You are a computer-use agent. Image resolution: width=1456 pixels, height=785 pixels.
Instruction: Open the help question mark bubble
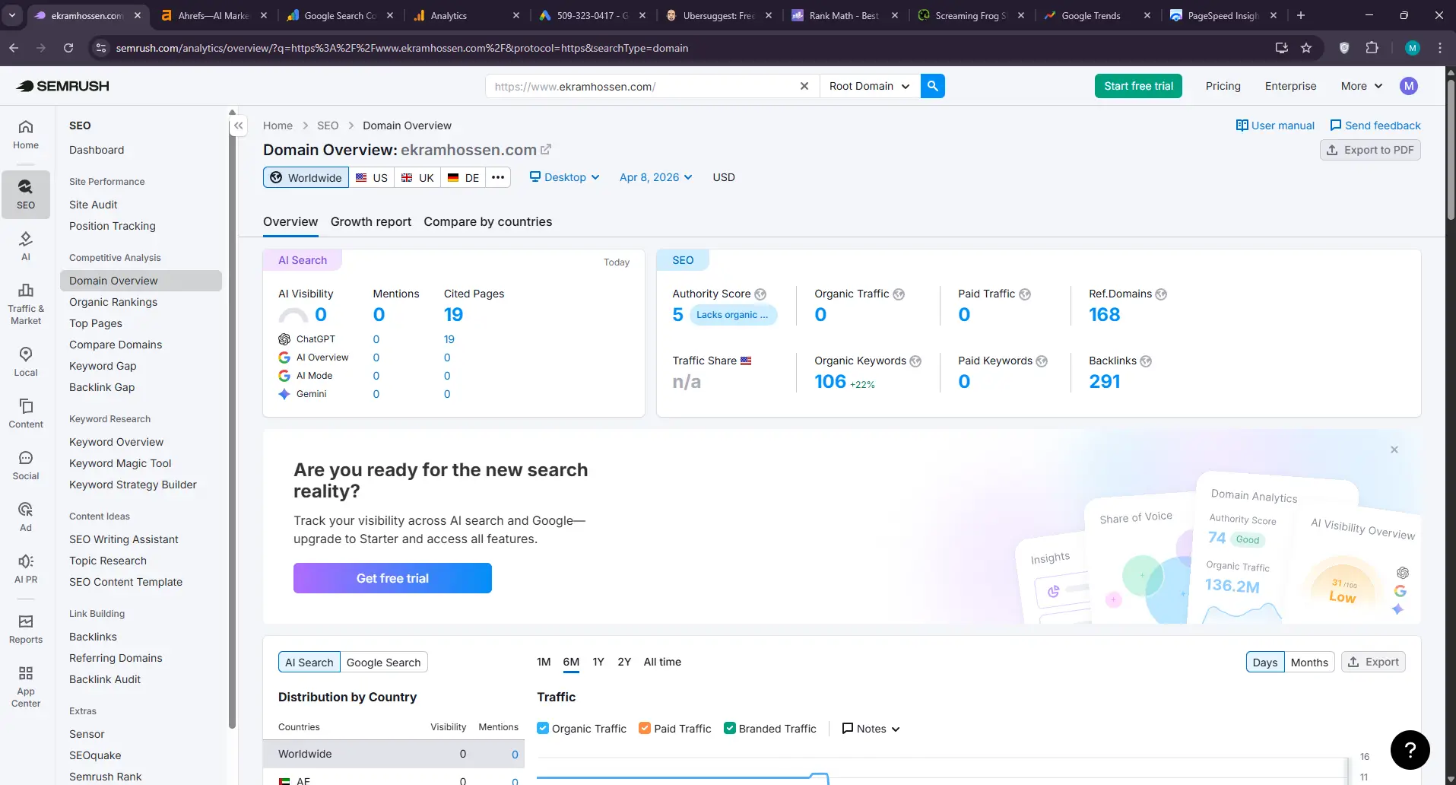[1410, 750]
